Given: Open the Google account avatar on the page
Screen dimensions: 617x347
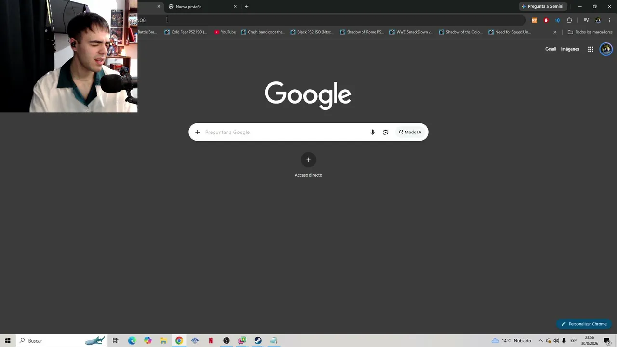Looking at the screenshot, I should (x=606, y=49).
